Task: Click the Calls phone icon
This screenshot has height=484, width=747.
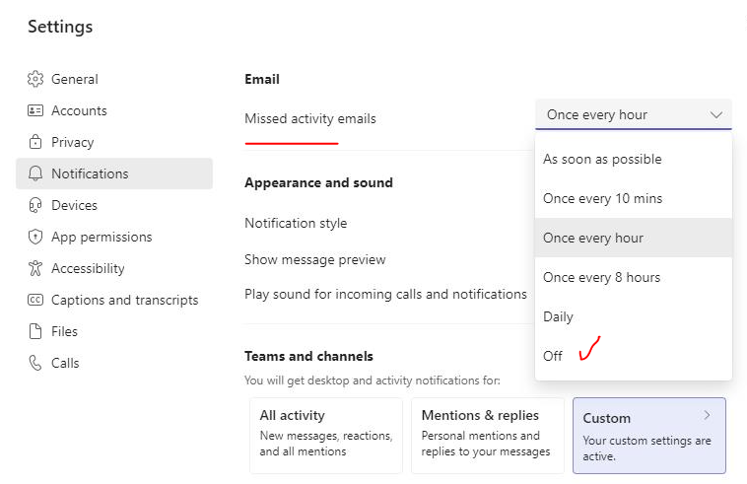Action: pyautogui.click(x=35, y=363)
